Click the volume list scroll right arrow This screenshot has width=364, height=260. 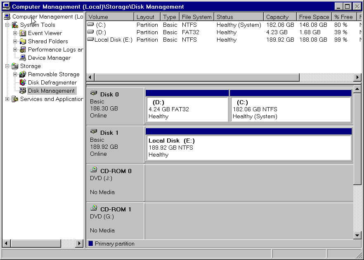click(x=357, y=77)
